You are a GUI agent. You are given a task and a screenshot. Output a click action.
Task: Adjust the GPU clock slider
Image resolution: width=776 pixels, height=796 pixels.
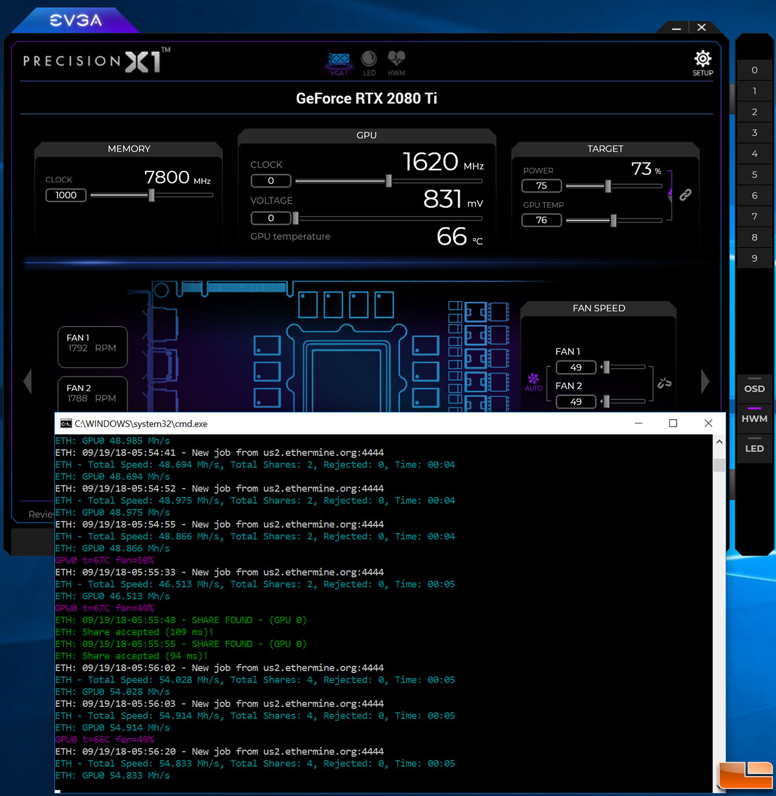click(x=389, y=181)
